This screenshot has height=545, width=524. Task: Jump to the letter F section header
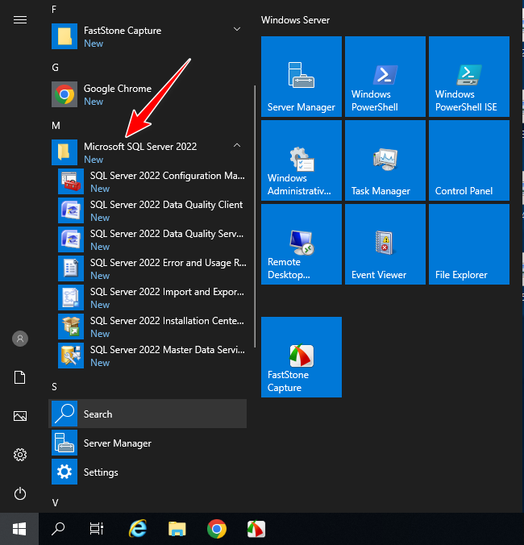(54, 10)
